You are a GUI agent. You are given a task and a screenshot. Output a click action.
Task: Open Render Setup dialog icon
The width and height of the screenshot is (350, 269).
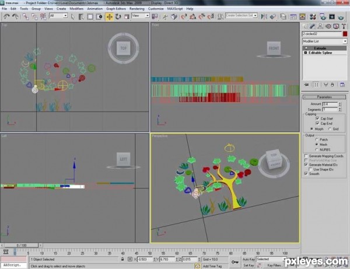tap(323, 17)
